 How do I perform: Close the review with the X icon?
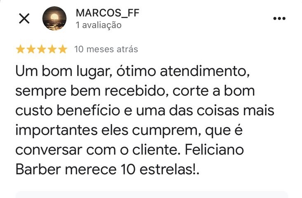click(x=24, y=19)
